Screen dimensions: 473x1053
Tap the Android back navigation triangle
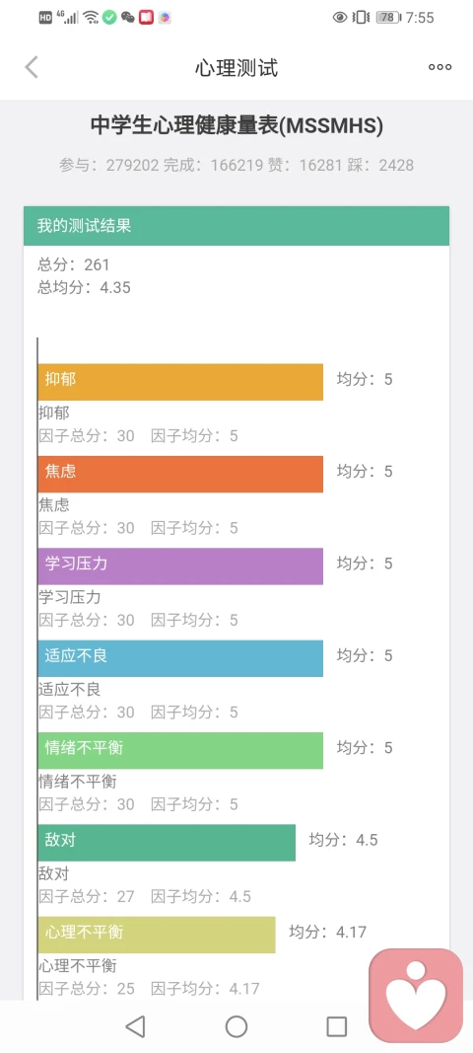coord(136,1026)
